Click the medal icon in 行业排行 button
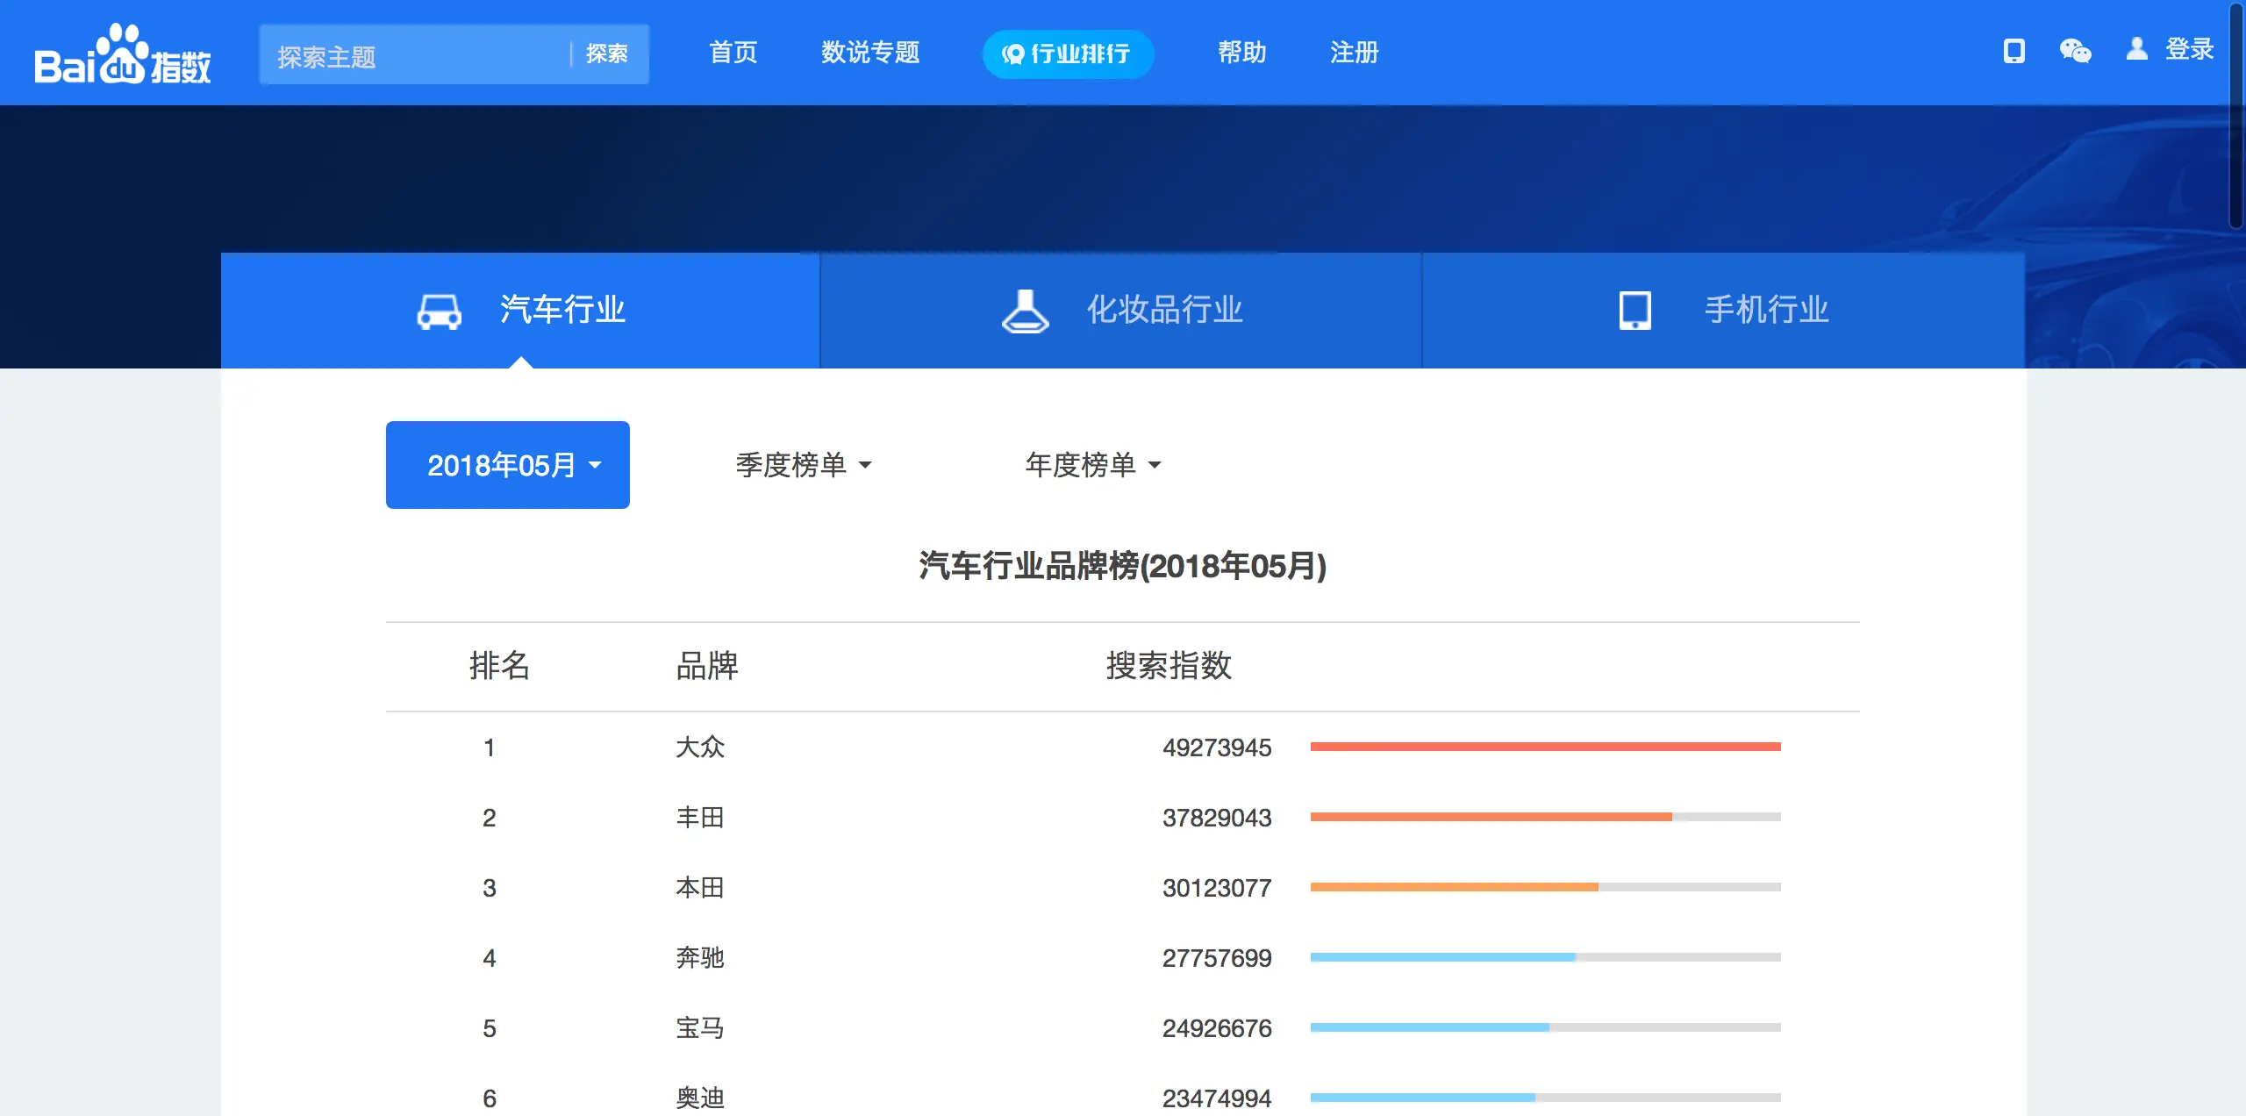This screenshot has width=2246, height=1116. point(1013,54)
